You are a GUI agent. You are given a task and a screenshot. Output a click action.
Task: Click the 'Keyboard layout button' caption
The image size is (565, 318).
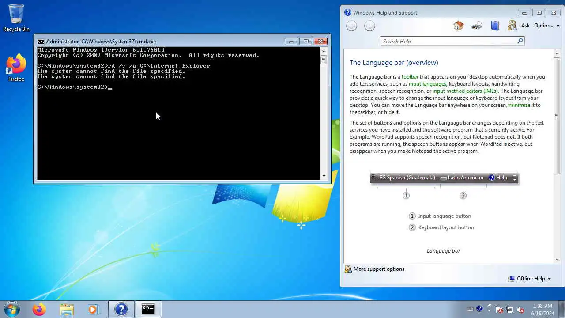point(446,227)
